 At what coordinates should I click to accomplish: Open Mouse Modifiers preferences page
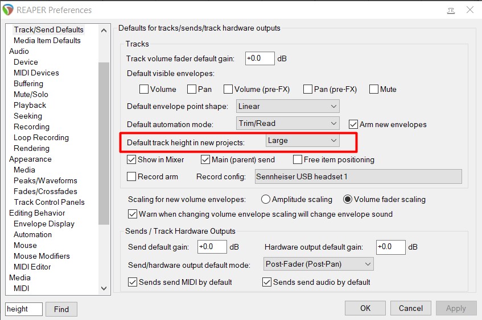42,256
